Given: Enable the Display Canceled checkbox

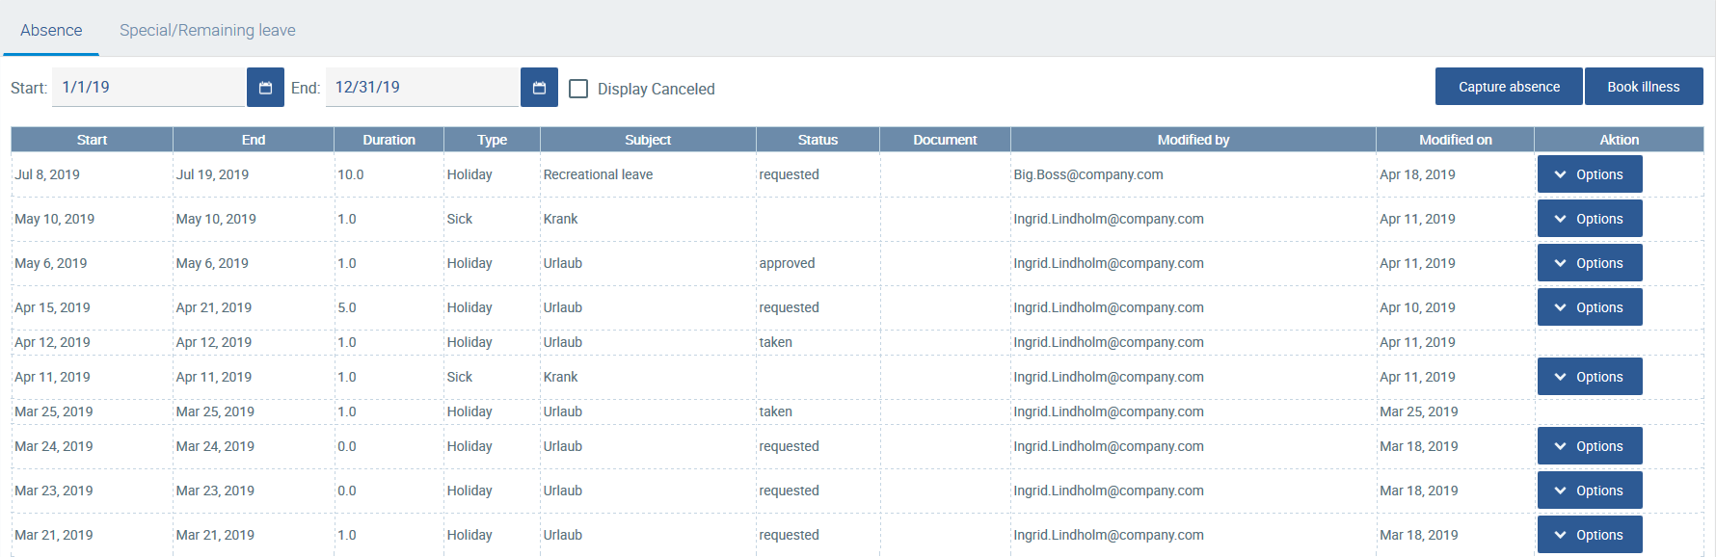Looking at the screenshot, I should tap(578, 89).
